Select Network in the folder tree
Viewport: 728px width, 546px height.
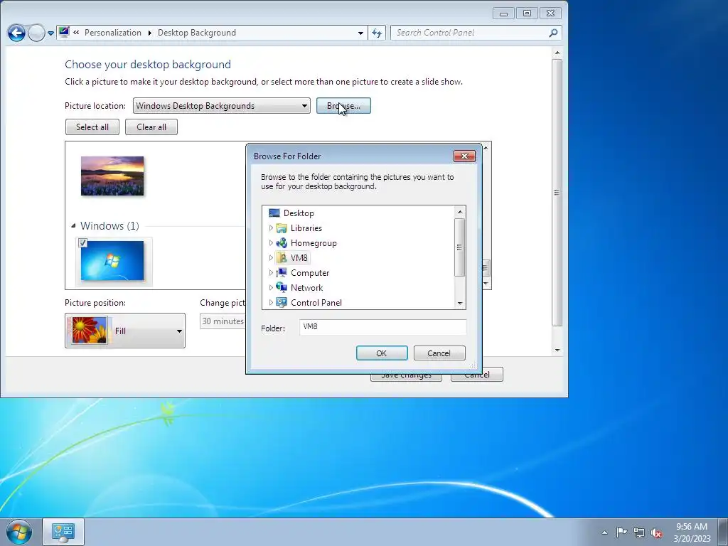tap(306, 287)
